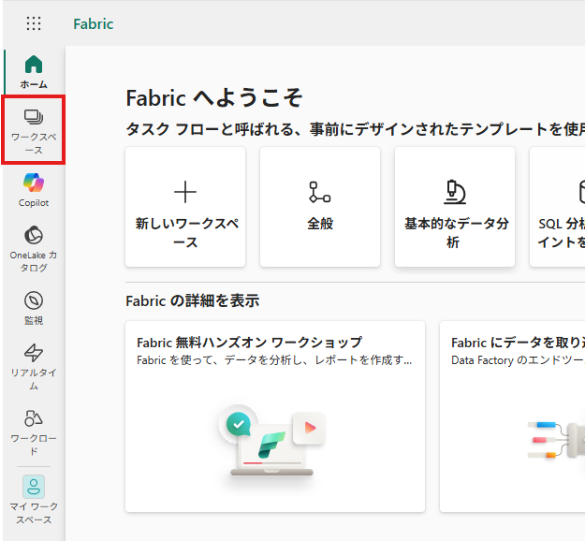Open ワークロード in sidebar
This screenshot has width=585, height=541.
point(34,432)
